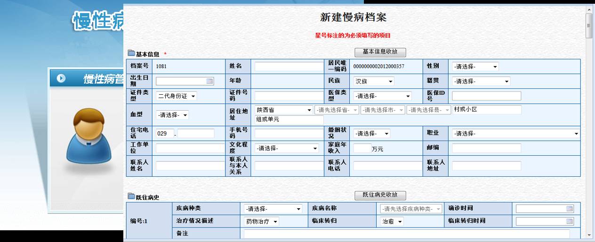The height and width of the screenshot is (242, 595).
Task: Open the 性别 dropdown
Action: point(475,67)
